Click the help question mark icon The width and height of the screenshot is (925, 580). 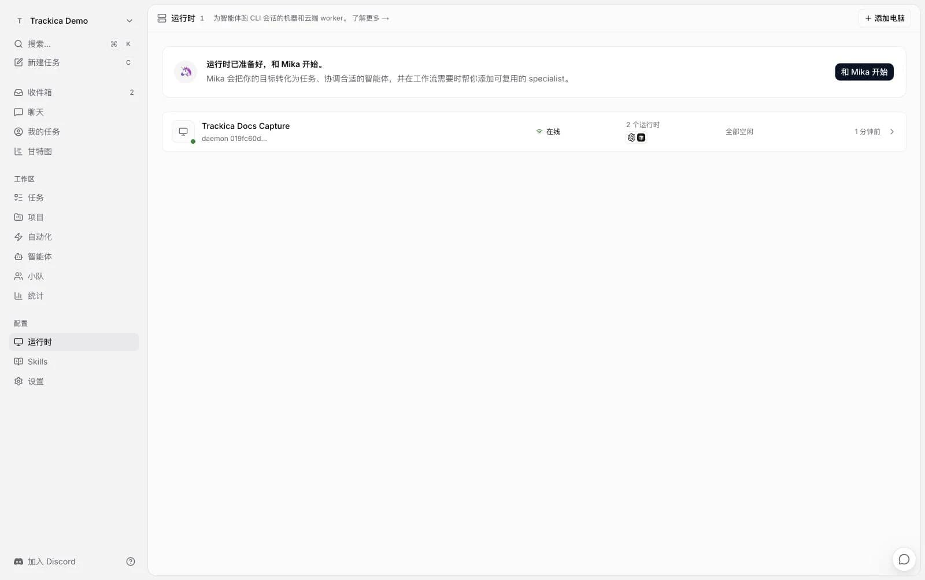pyautogui.click(x=131, y=562)
